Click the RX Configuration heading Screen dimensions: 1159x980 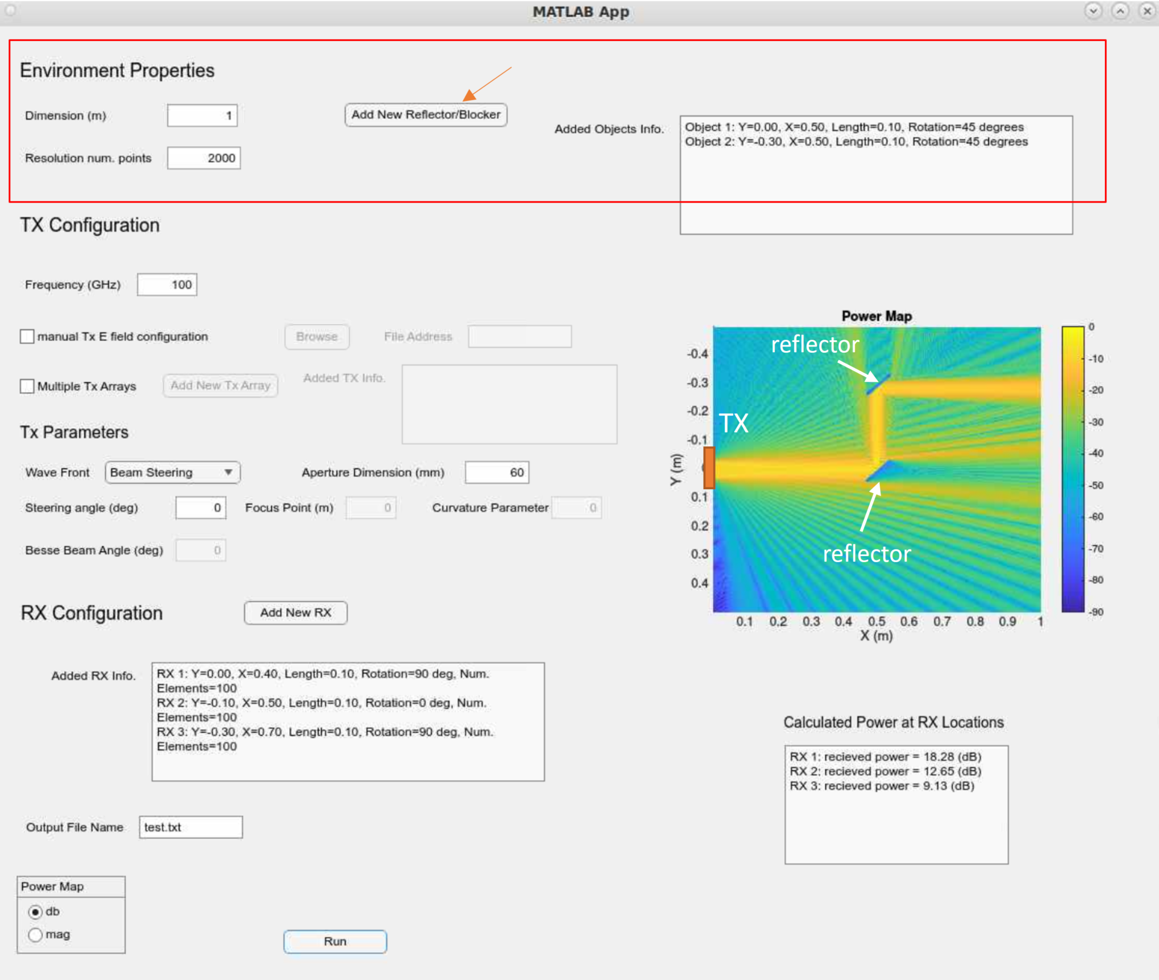pos(92,614)
